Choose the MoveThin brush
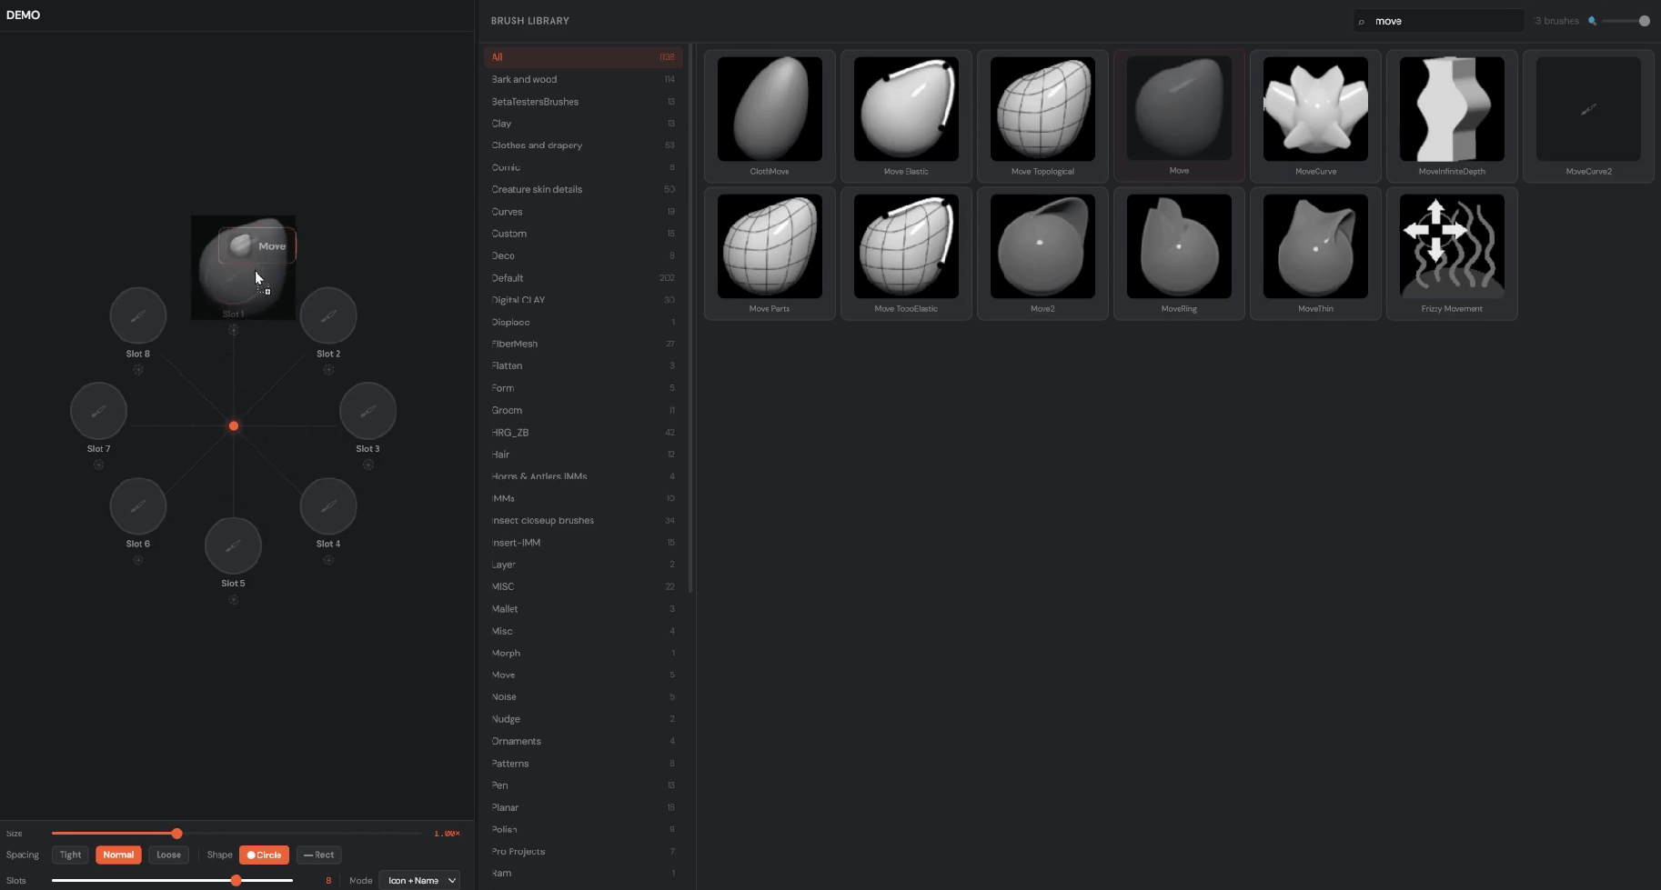This screenshot has width=1661, height=890. coord(1315,253)
